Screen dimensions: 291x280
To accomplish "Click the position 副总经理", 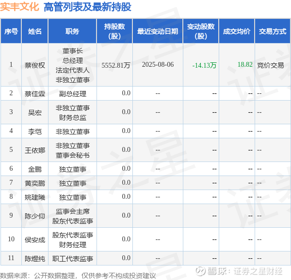I will pos(73,94).
